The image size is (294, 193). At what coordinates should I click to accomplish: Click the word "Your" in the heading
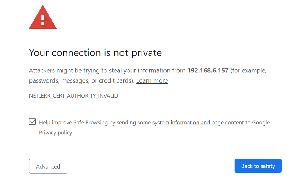pyautogui.click(x=39, y=52)
